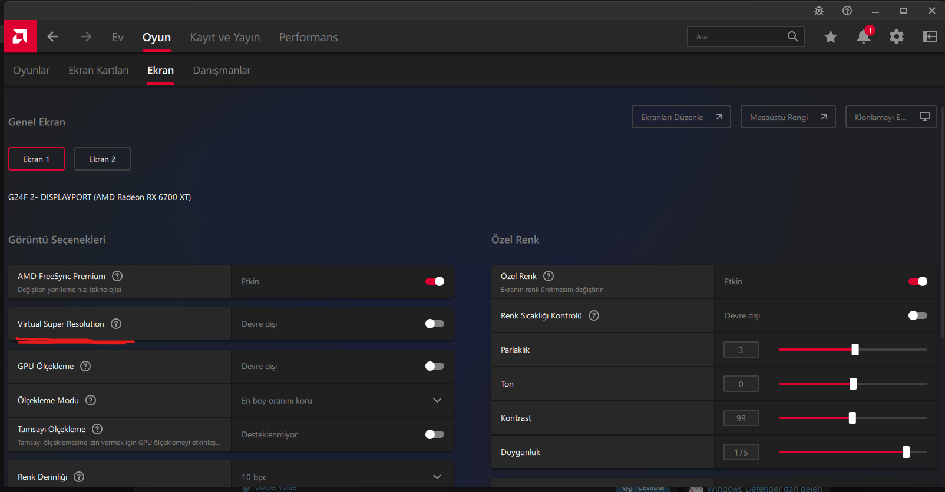Open the Ev tab

click(118, 37)
